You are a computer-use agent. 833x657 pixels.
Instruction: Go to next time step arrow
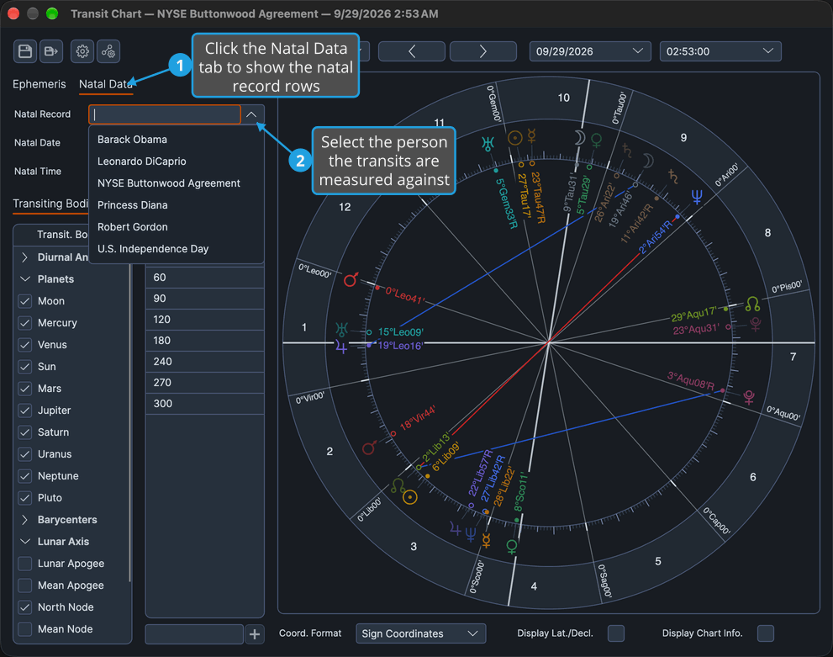483,51
